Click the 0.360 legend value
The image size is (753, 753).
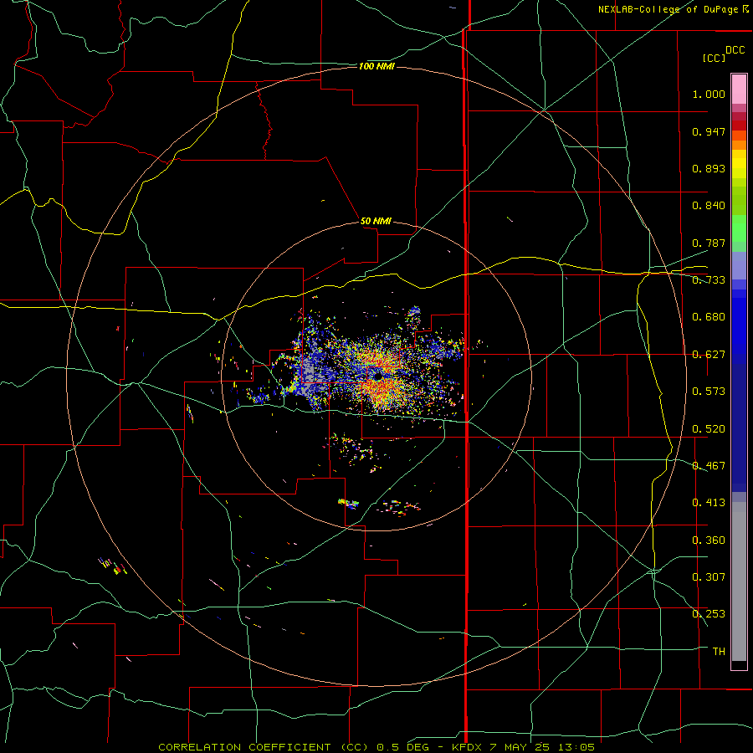tap(709, 540)
